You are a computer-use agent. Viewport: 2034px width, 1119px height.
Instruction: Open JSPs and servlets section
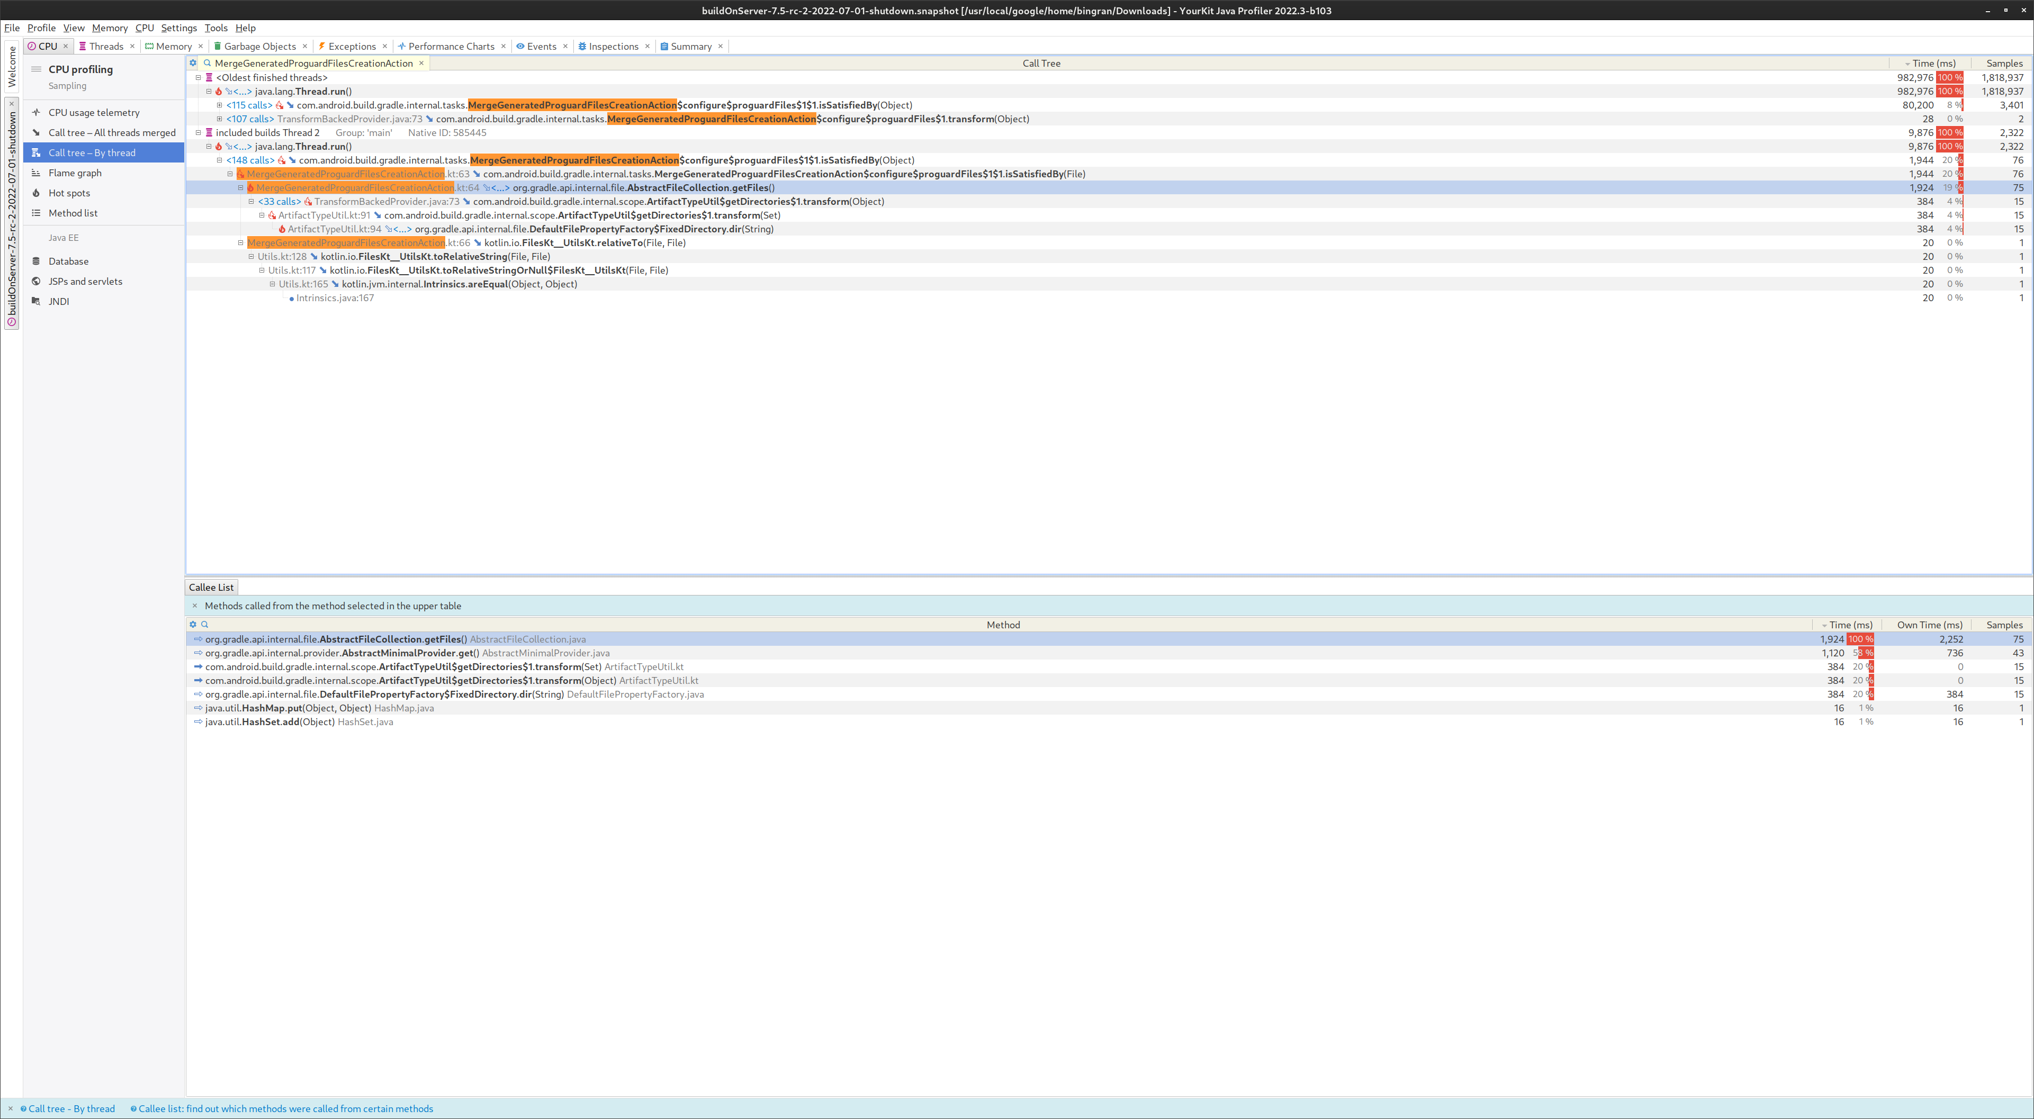85,281
